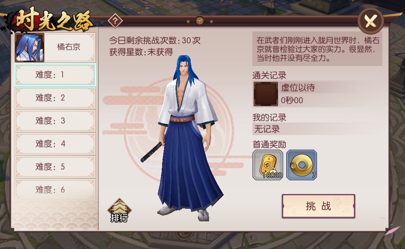Select 橘右京 character portrait
405x249 pixels.
[30, 47]
